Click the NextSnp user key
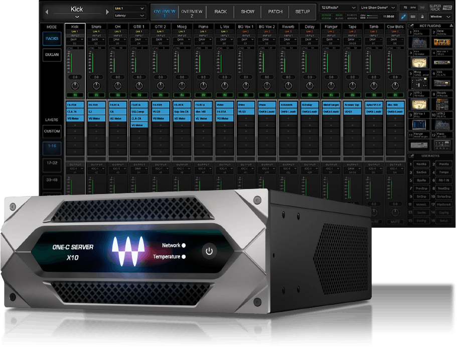The image size is (457, 347). coord(443,189)
